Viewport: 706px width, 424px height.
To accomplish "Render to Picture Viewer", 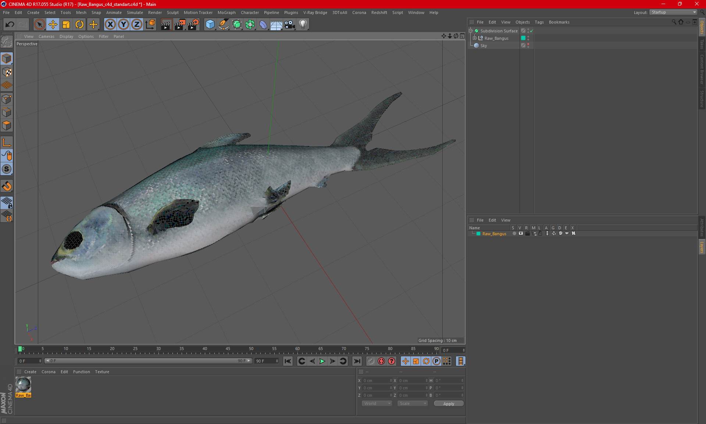I will pos(180,25).
